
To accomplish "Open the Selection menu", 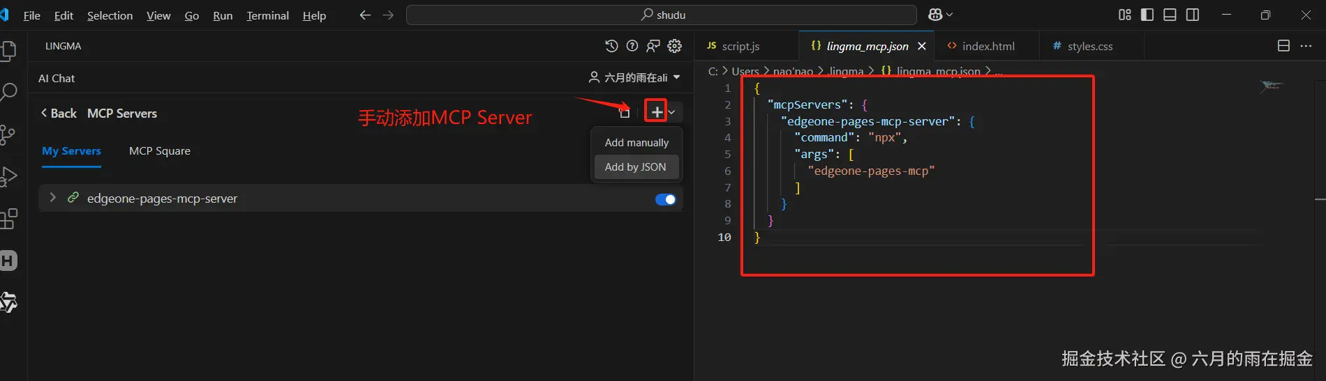I will [x=110, y=15].
